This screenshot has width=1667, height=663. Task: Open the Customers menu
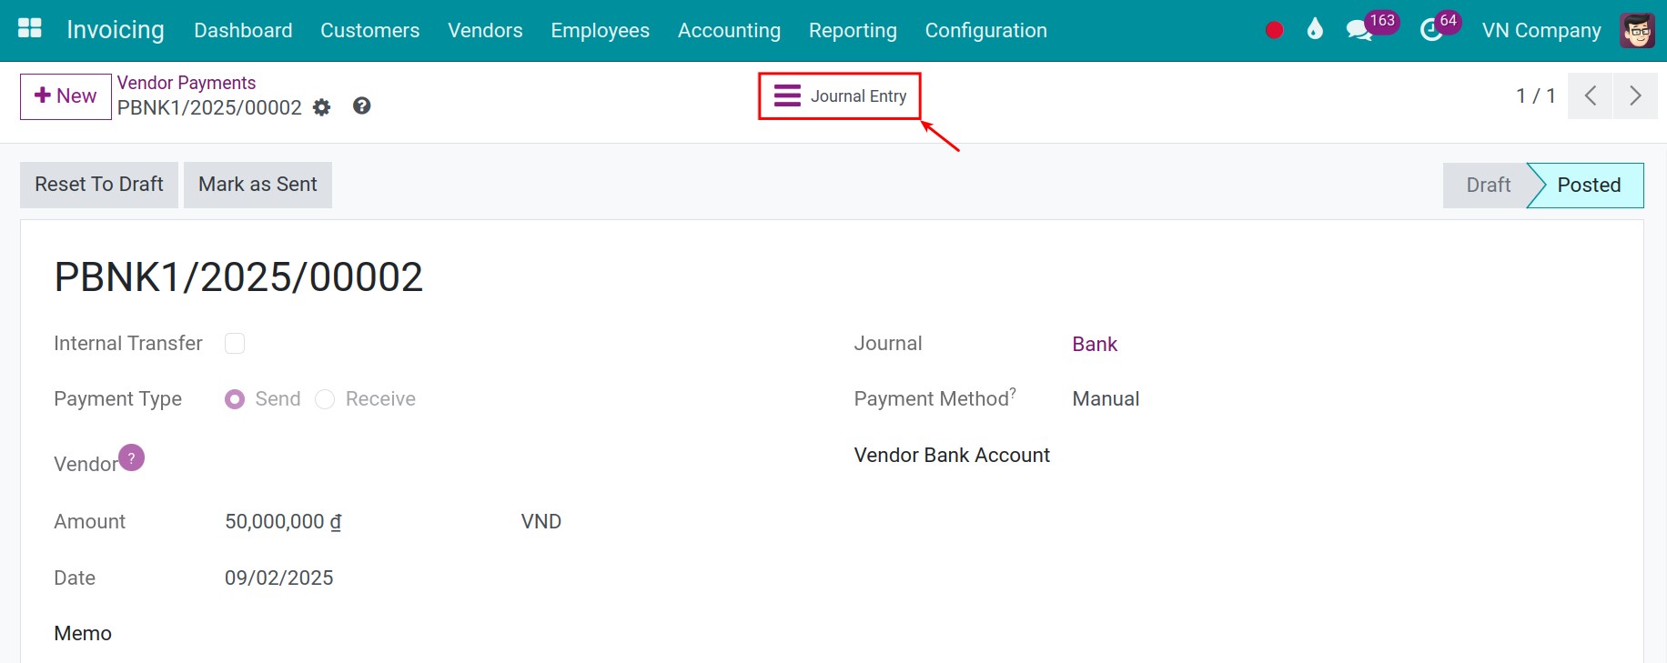point(369,30)
